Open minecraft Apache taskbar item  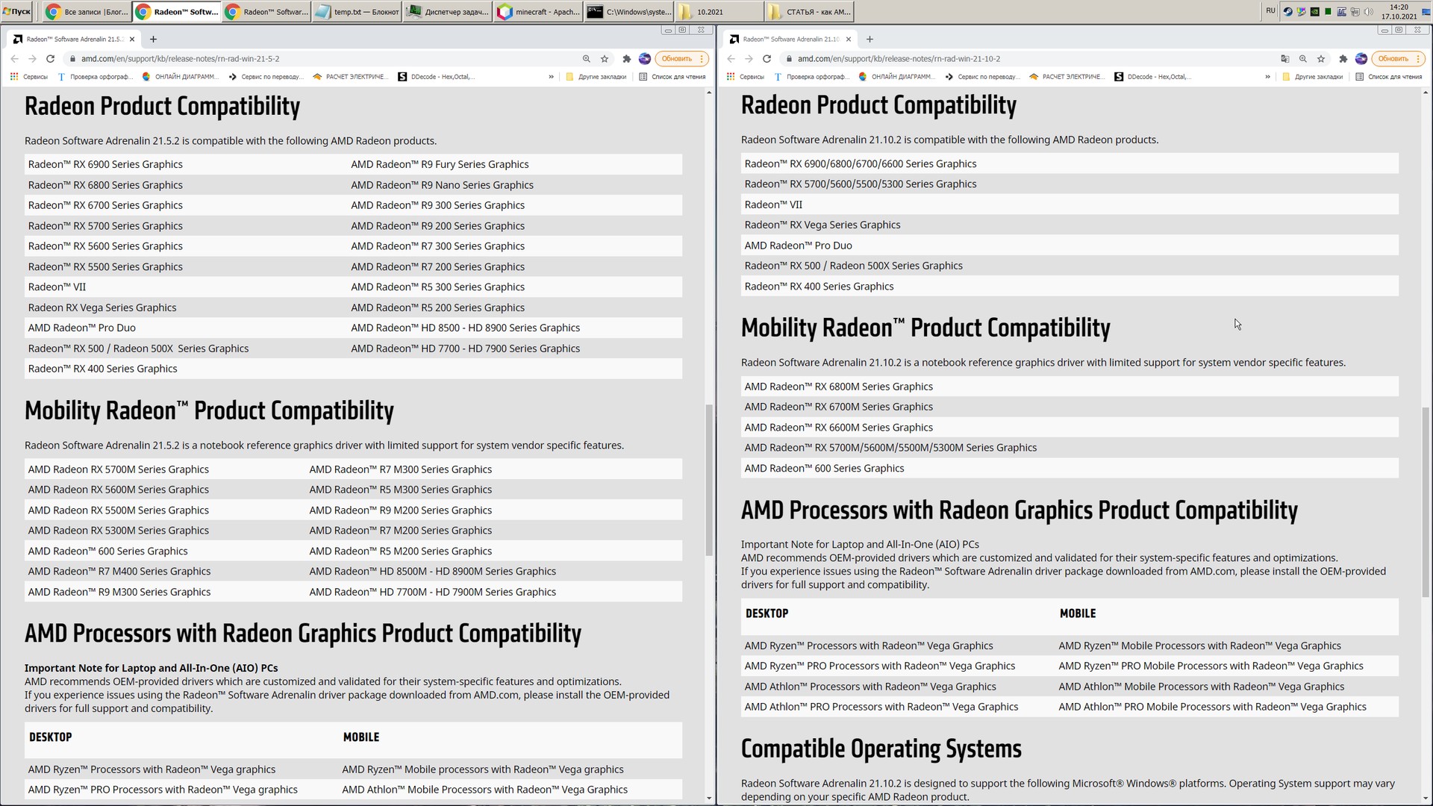coord(539,12)
